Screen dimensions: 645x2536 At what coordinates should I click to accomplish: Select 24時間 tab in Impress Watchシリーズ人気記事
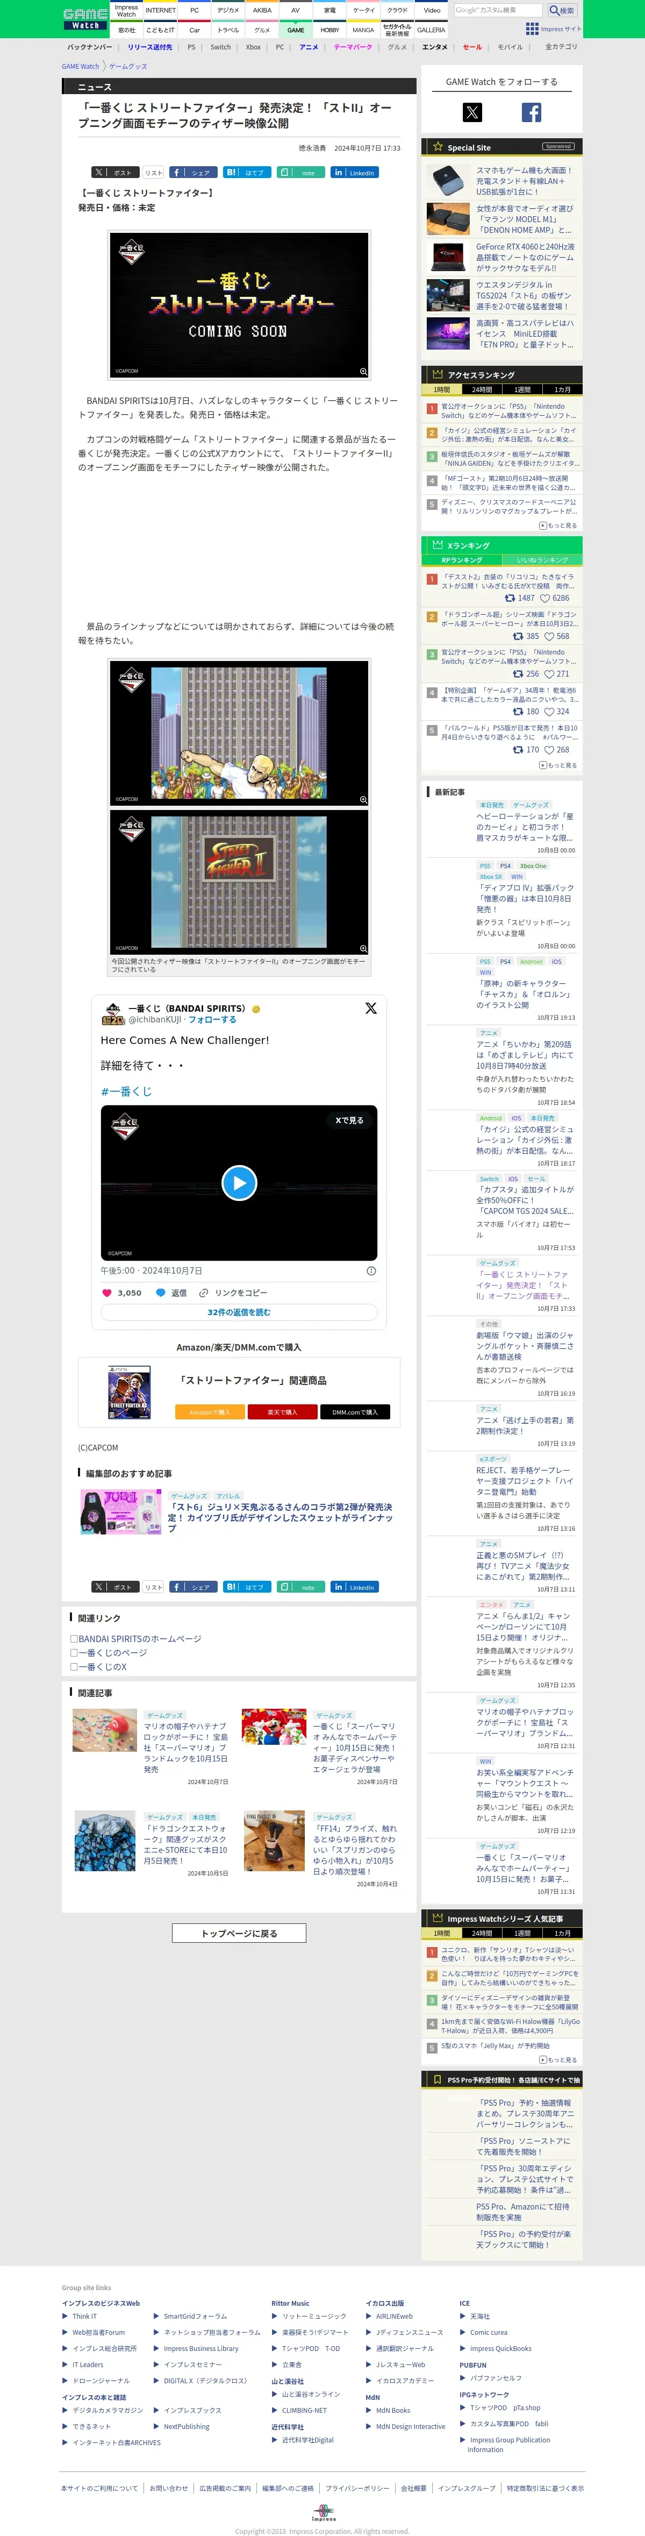coord(482,1934)
